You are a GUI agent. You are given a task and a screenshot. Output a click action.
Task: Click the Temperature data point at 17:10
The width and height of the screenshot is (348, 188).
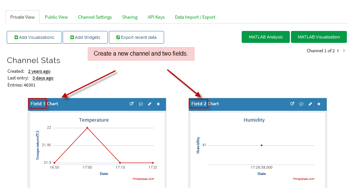click(120, 163)
